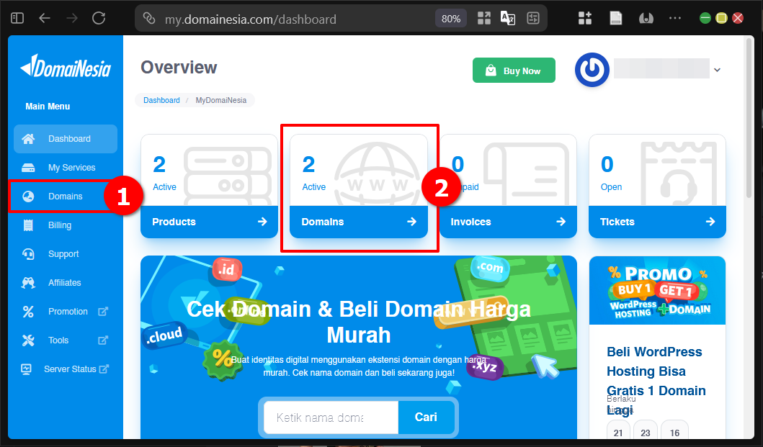Click the Tools wrench icon
763x447 pixels.
tap(28, 340)
